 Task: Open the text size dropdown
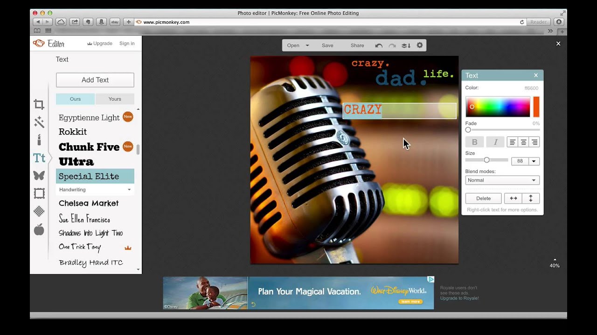[x=534, y=161]
